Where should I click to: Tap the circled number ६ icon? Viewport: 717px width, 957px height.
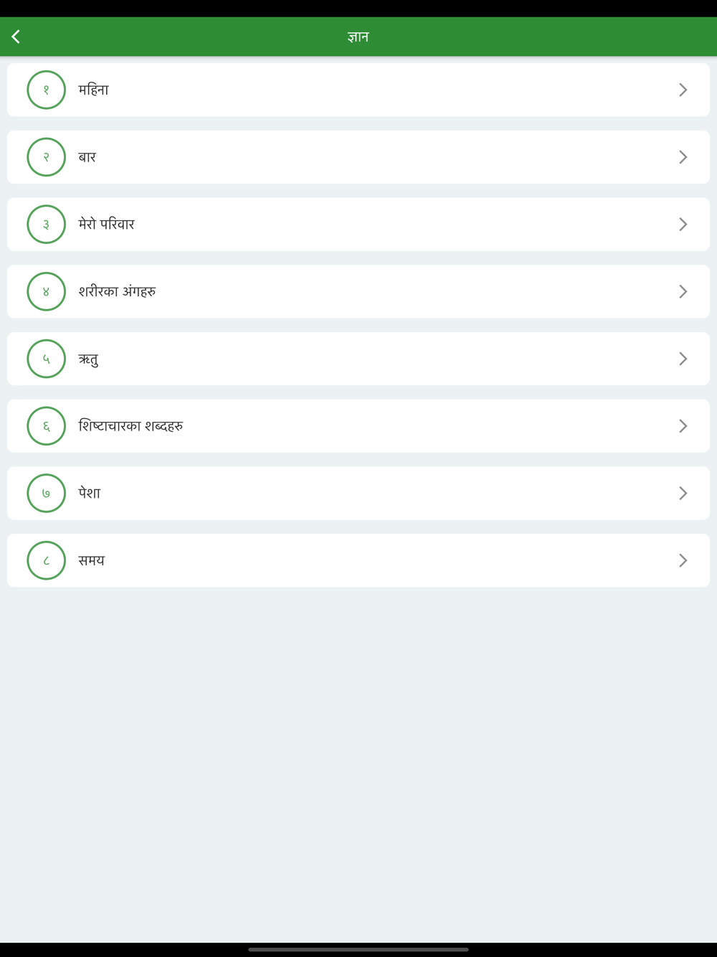point(47,426)
